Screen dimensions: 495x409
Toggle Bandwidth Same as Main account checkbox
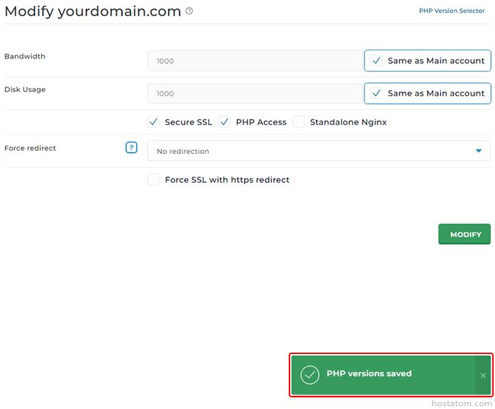(x=376, y=60)
